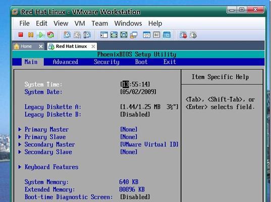271x202 pixels.
Task: Open the View menu
Action: 61,23
